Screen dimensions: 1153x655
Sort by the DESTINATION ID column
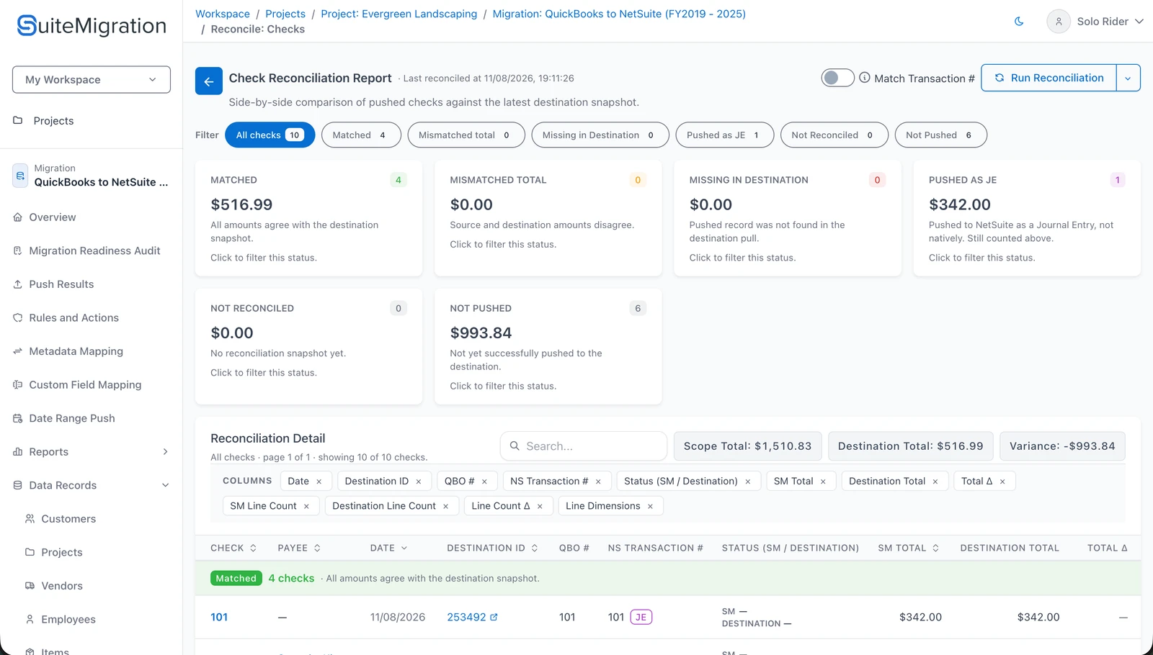coord(492,548)
